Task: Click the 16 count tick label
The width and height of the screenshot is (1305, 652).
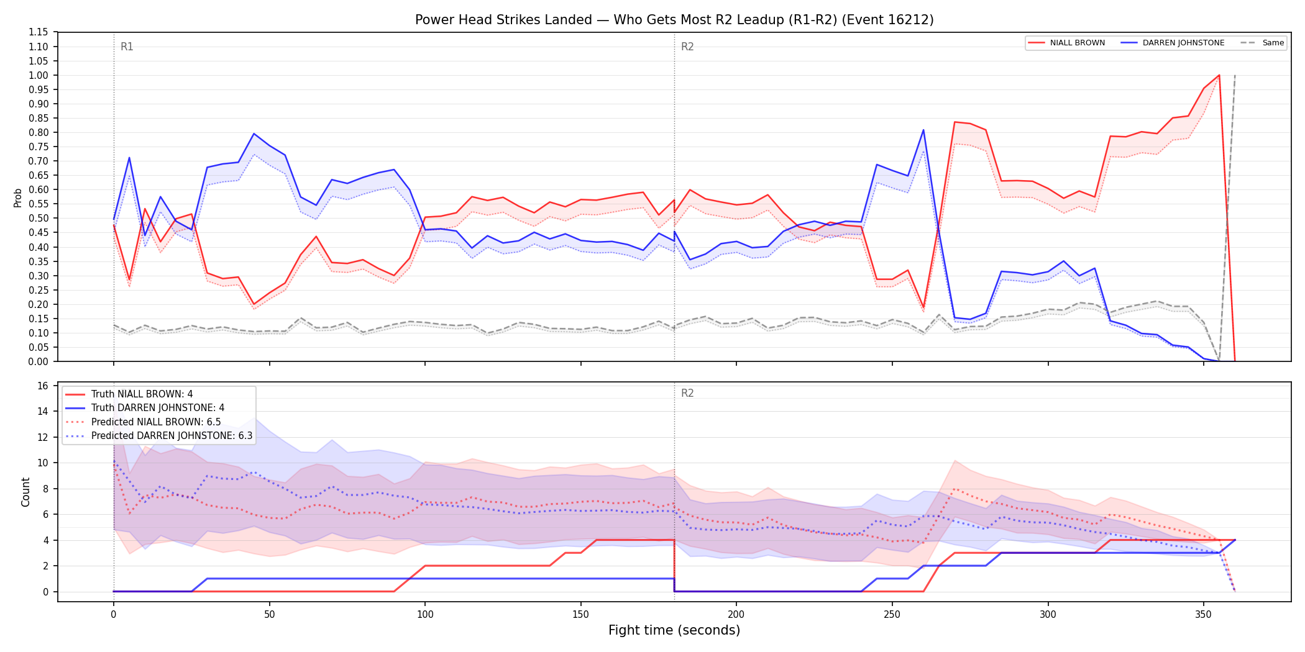Action: [x=43, y=386]
